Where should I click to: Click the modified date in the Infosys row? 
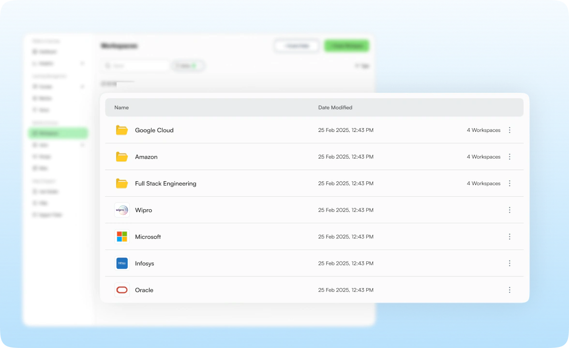coord(346,263)
